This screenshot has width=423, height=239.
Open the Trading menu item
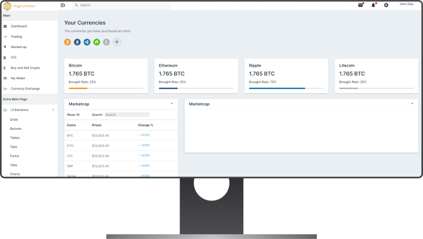click(x=16, y=37)
